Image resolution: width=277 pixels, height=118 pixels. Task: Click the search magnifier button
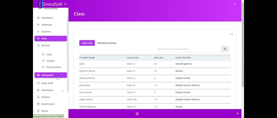tap(225, 49)
